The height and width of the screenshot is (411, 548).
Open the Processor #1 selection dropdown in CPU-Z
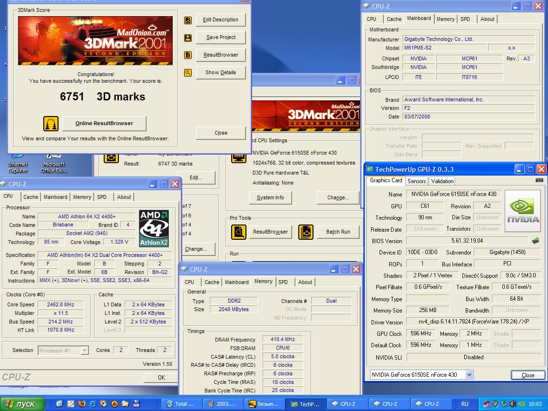(85, 350)
